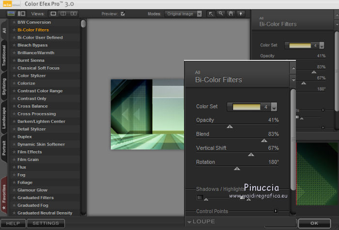Screen dimensions: 339x230
Task: Switch to split preview view
Action: [64, 14]
